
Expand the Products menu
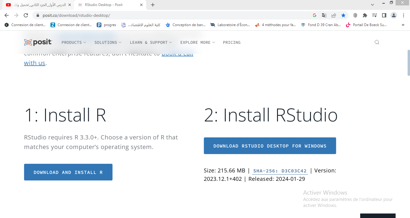click(74, 42)
